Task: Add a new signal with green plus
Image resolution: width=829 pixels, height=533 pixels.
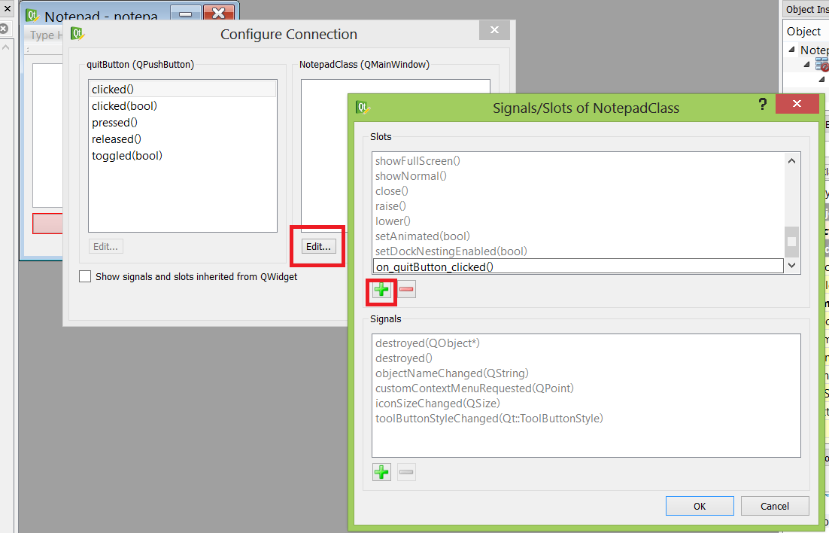Action: click(381, 472)
